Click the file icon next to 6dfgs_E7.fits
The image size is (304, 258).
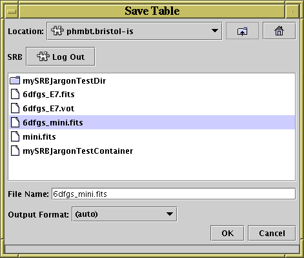click(x=15, y=94)
